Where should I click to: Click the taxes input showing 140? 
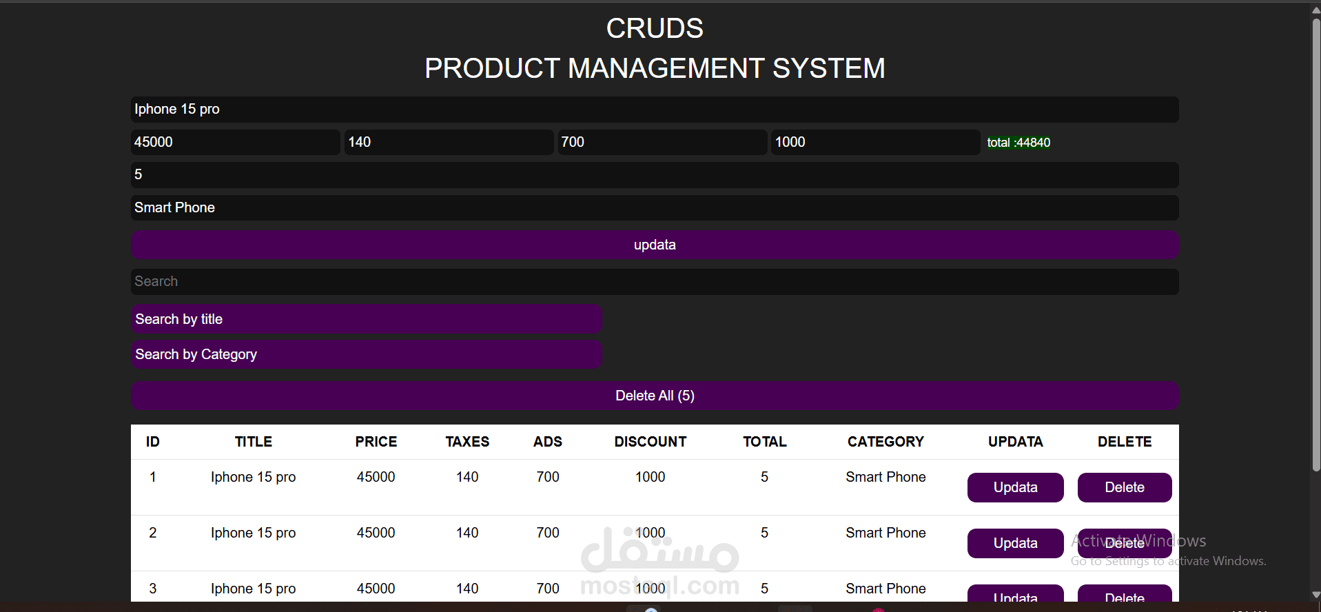tap(449, 142)
